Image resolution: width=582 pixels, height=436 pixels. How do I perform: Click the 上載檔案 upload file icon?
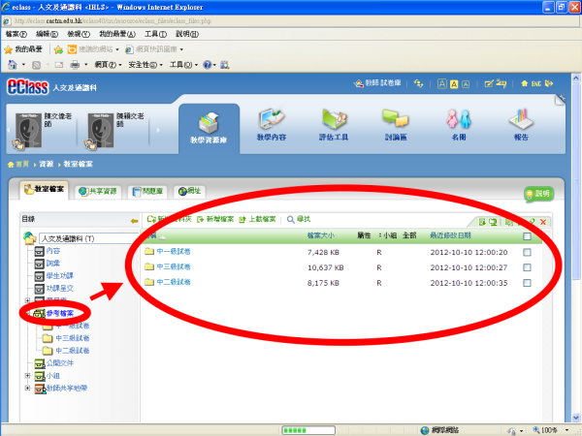point(242,220)
